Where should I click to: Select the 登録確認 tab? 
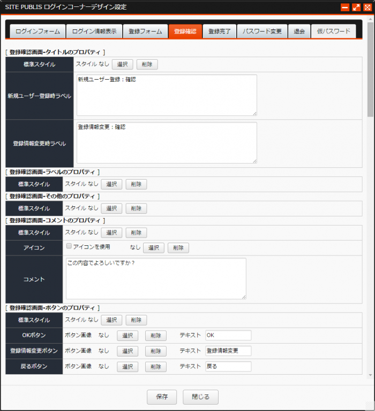pyautogui.click(x=185, y=32)
